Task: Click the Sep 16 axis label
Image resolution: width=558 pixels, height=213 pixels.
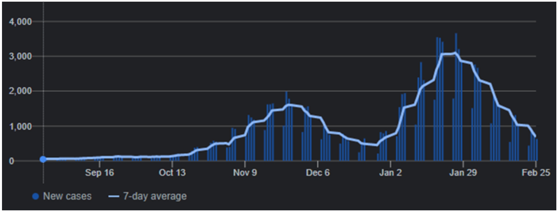Action: (99, 173)
